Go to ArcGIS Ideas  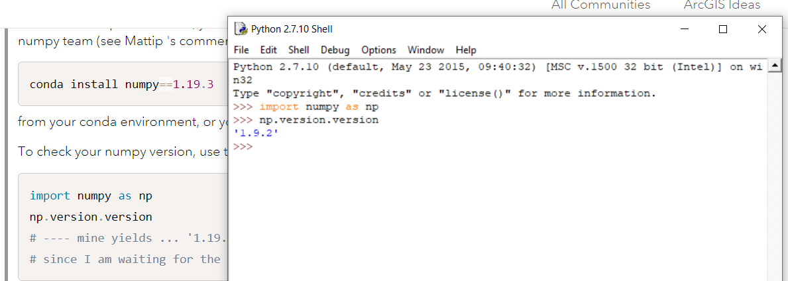tap(722, 5)
